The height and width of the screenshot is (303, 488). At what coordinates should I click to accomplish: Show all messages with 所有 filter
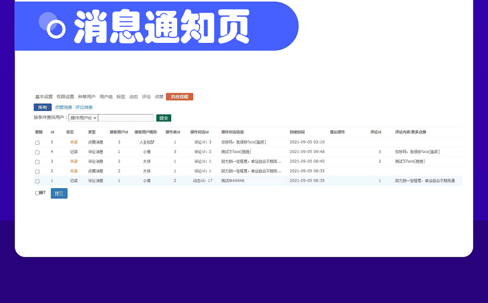point(42,107)
